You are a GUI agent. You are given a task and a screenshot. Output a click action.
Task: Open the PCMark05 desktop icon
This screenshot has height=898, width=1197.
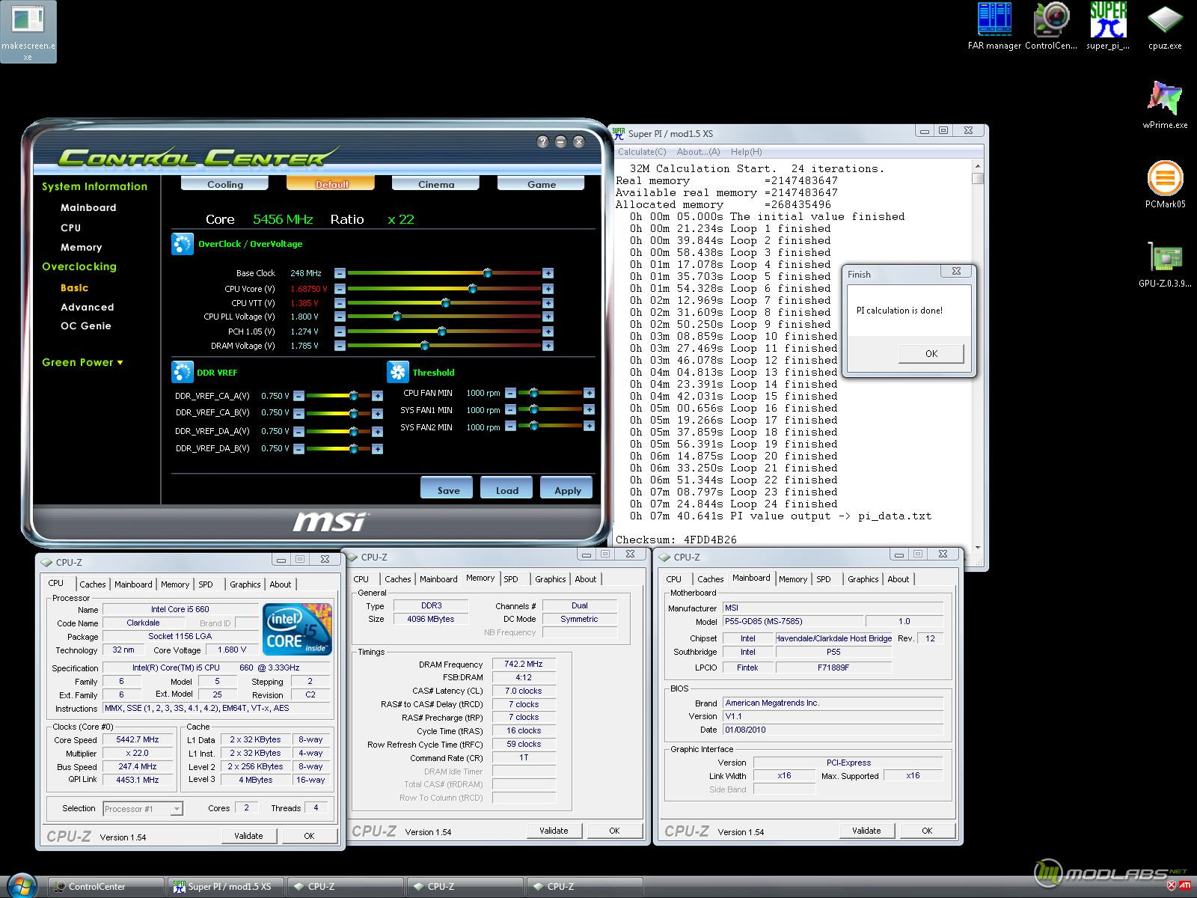1165,180
